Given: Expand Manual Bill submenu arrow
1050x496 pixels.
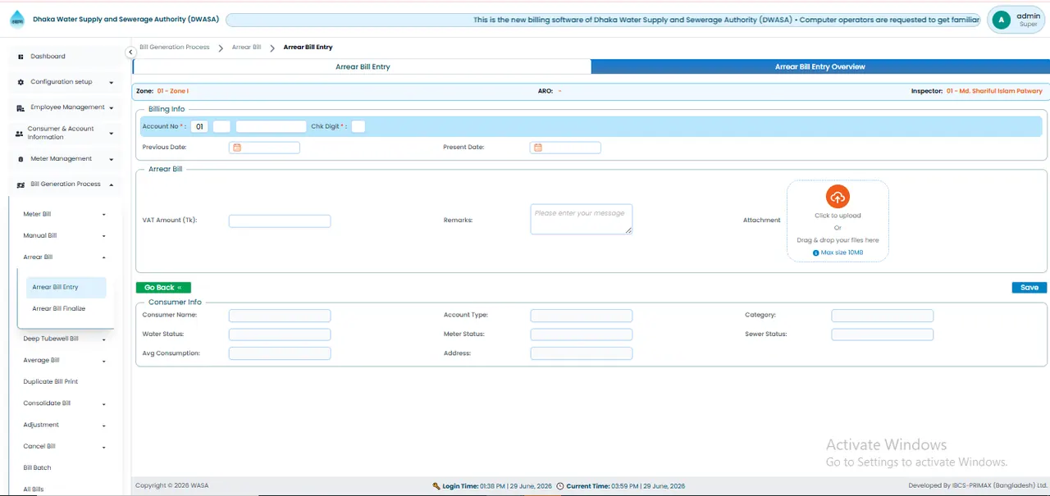Looking at the screenshot, I should (103, 236).
